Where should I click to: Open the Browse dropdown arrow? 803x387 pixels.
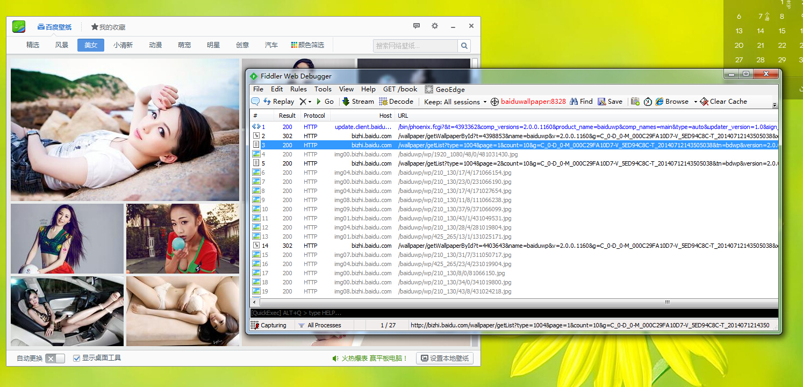[x=695, y=102]
